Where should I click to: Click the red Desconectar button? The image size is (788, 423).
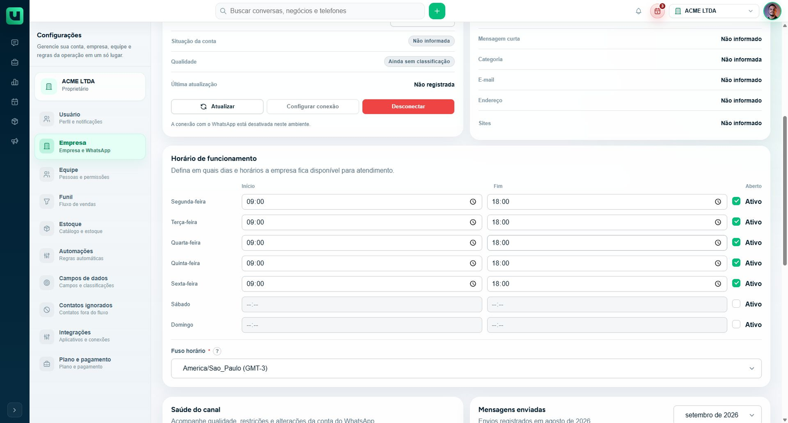point(408,107)
